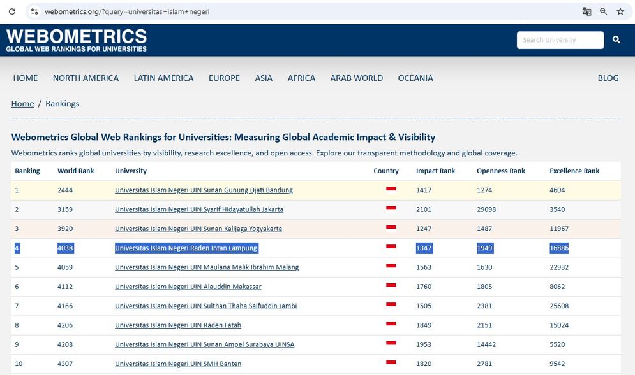Open UIN SMH Banten university link
635x375 pixels.
178,364
